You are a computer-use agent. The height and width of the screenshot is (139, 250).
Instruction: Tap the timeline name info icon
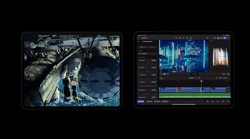(x=199, y=78)
